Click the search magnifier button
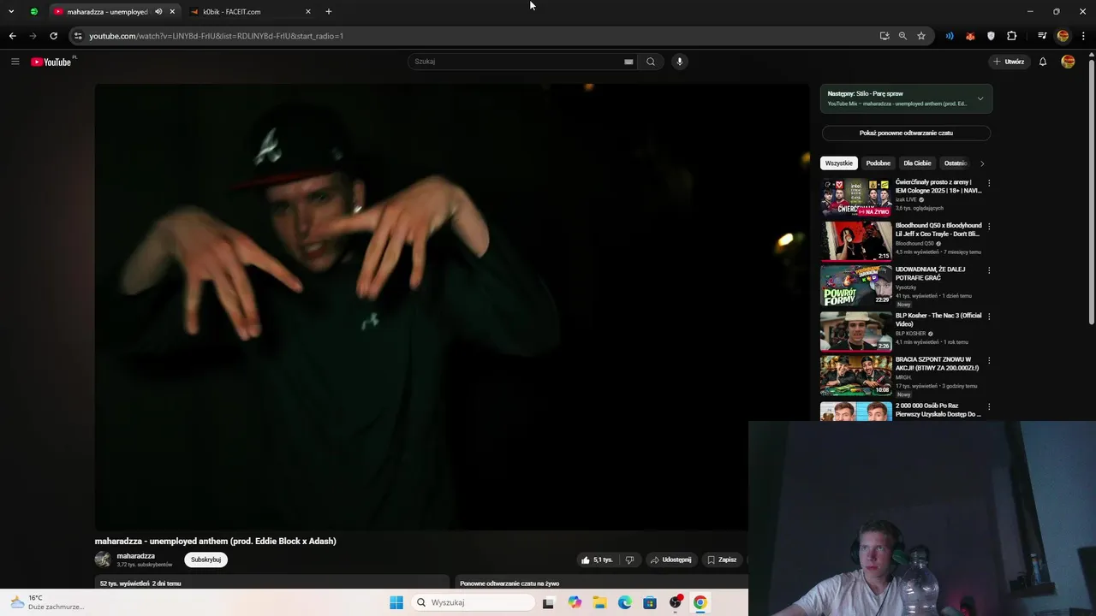Viewport: 1096px width, 616px height. [x=651, y=62]
